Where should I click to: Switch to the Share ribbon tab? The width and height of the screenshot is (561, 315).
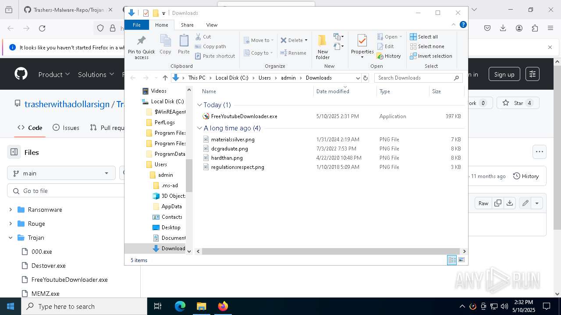click(187, 25)
